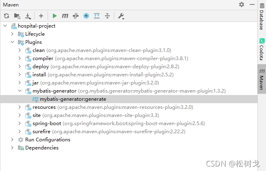Image resolution: width=266 pixels, height=171 pixels.
Task: Add Maven projects with plus icon
Action: (41, 16)
